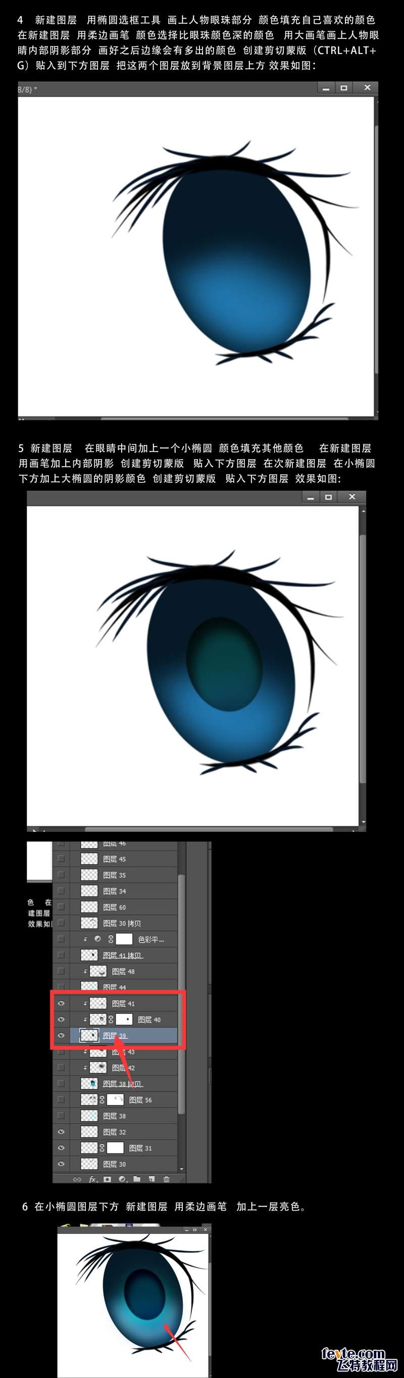
Task: Select layer named 图层 38
Action: [x=114, y=1116]
